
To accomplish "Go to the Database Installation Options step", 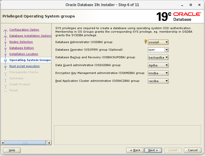I will click(x=30, y=36).
